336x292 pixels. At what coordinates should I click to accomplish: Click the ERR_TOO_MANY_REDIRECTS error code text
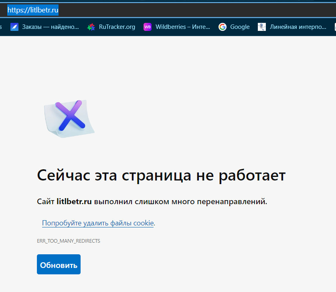[x=68, y=241]
